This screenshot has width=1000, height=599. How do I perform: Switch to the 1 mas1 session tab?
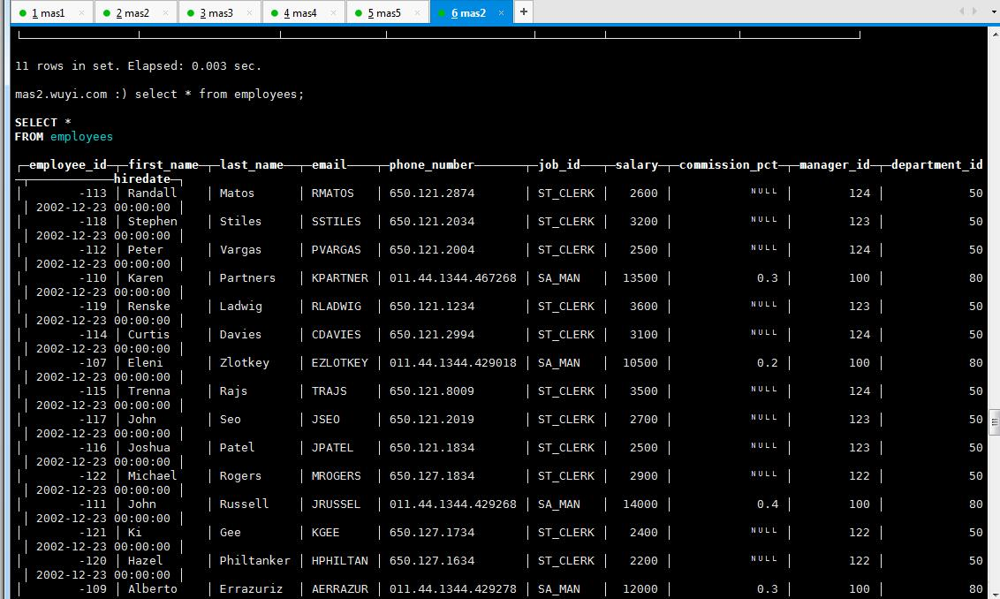click(x=51, y=12)
